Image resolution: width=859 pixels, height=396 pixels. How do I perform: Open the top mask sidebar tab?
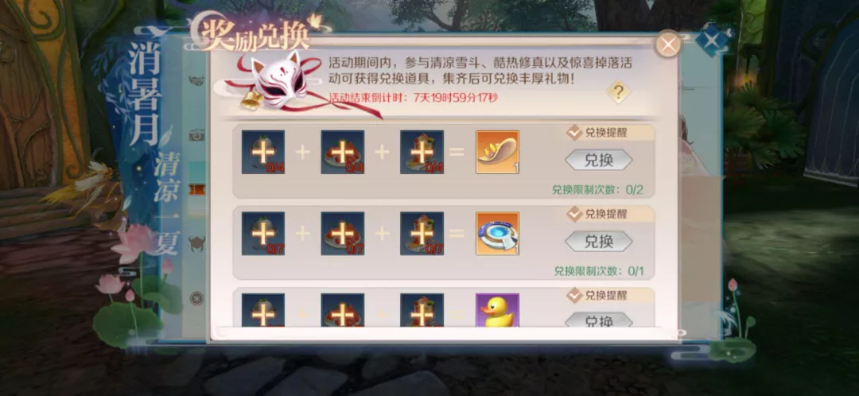click(196, 80)
